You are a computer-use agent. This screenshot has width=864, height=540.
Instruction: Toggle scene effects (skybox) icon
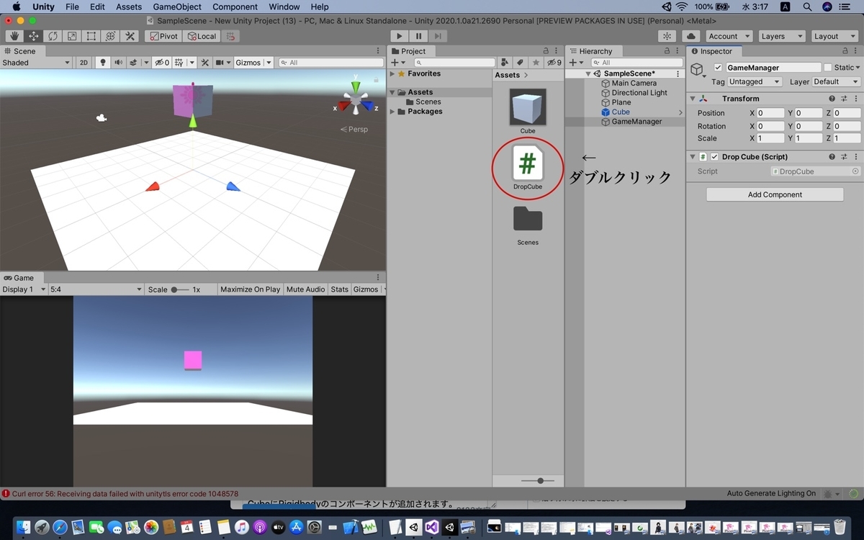click(x=133, y=63)
